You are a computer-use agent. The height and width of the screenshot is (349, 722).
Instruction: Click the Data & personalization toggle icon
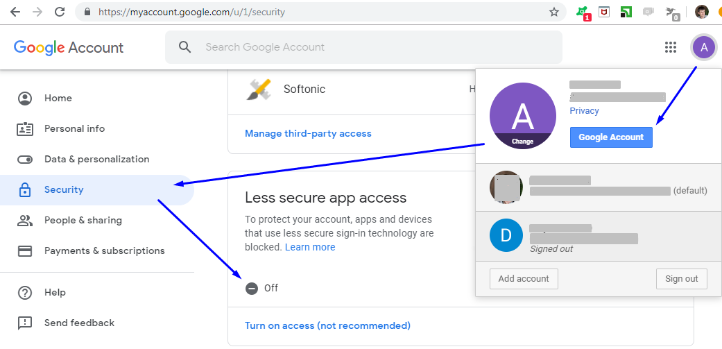pos(24,160)
